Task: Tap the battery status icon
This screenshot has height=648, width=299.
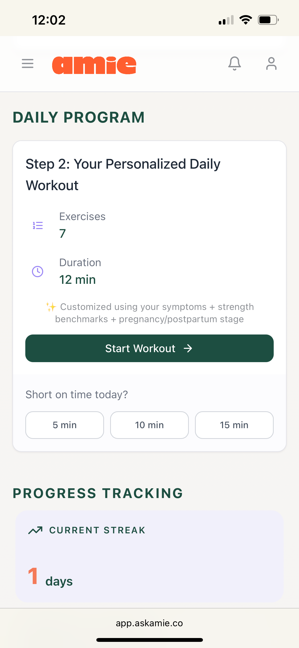Action: click(x=268, y=20)
